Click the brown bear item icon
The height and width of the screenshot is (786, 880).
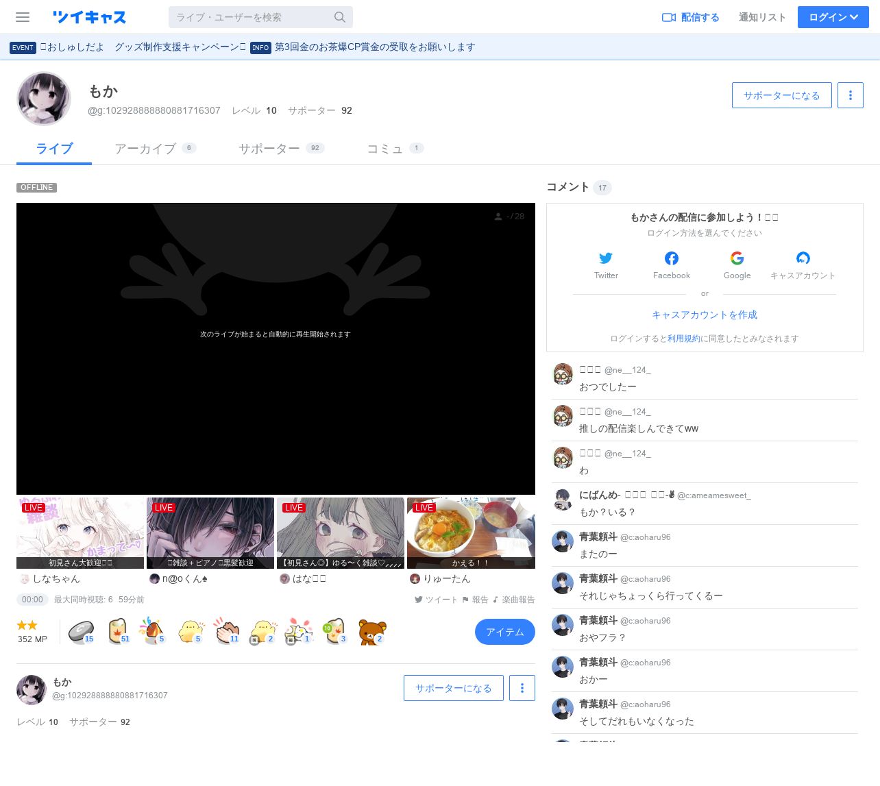coord(372,631)
